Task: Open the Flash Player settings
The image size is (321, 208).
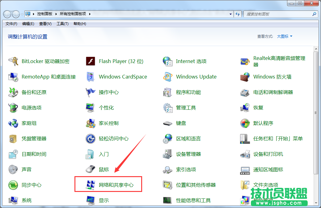Action: click(120, 61)
